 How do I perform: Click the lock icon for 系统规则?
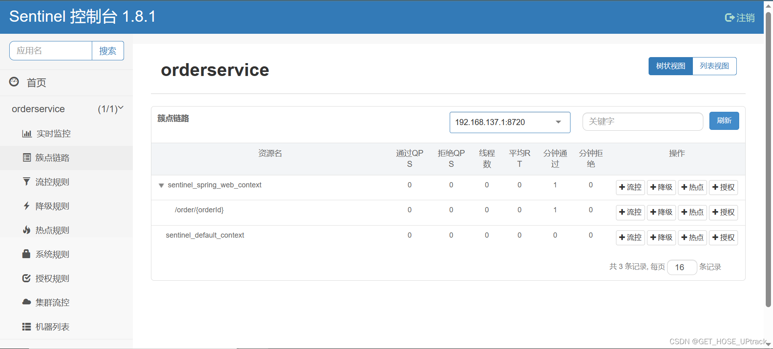[x=27, y=254]
